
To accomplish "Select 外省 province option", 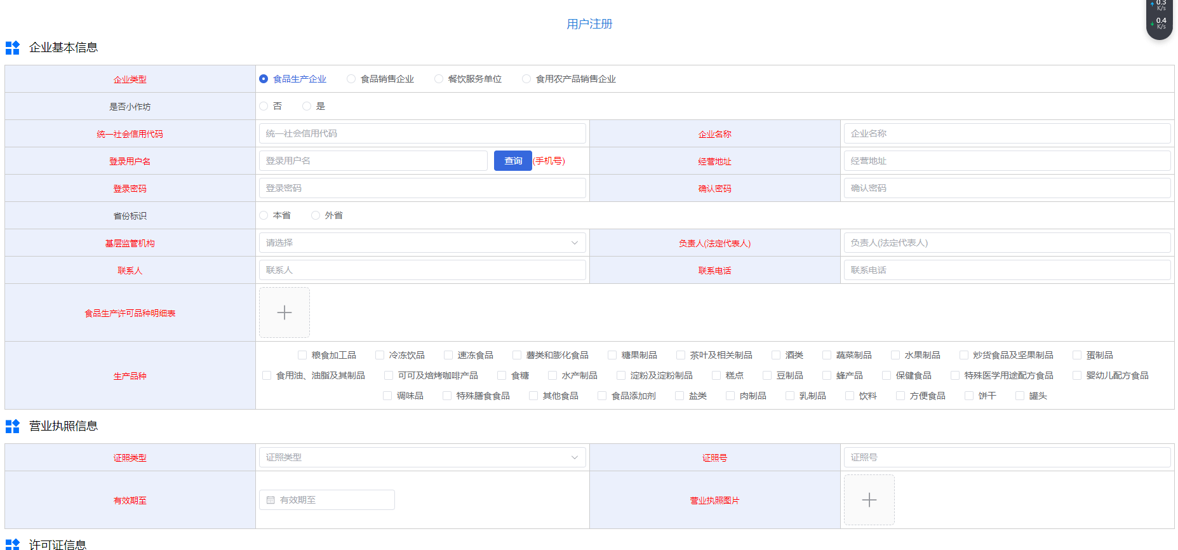I will [316, 215].
